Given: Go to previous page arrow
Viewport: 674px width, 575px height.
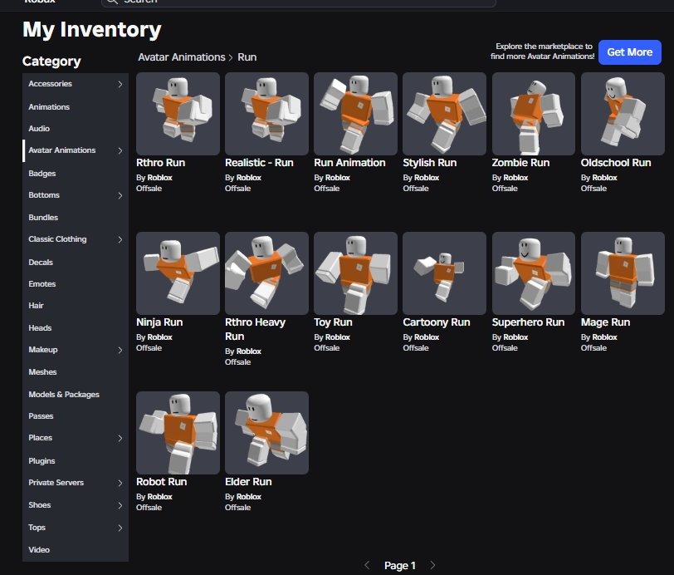Looking at the screenshot, I should [x=367, y=565].
